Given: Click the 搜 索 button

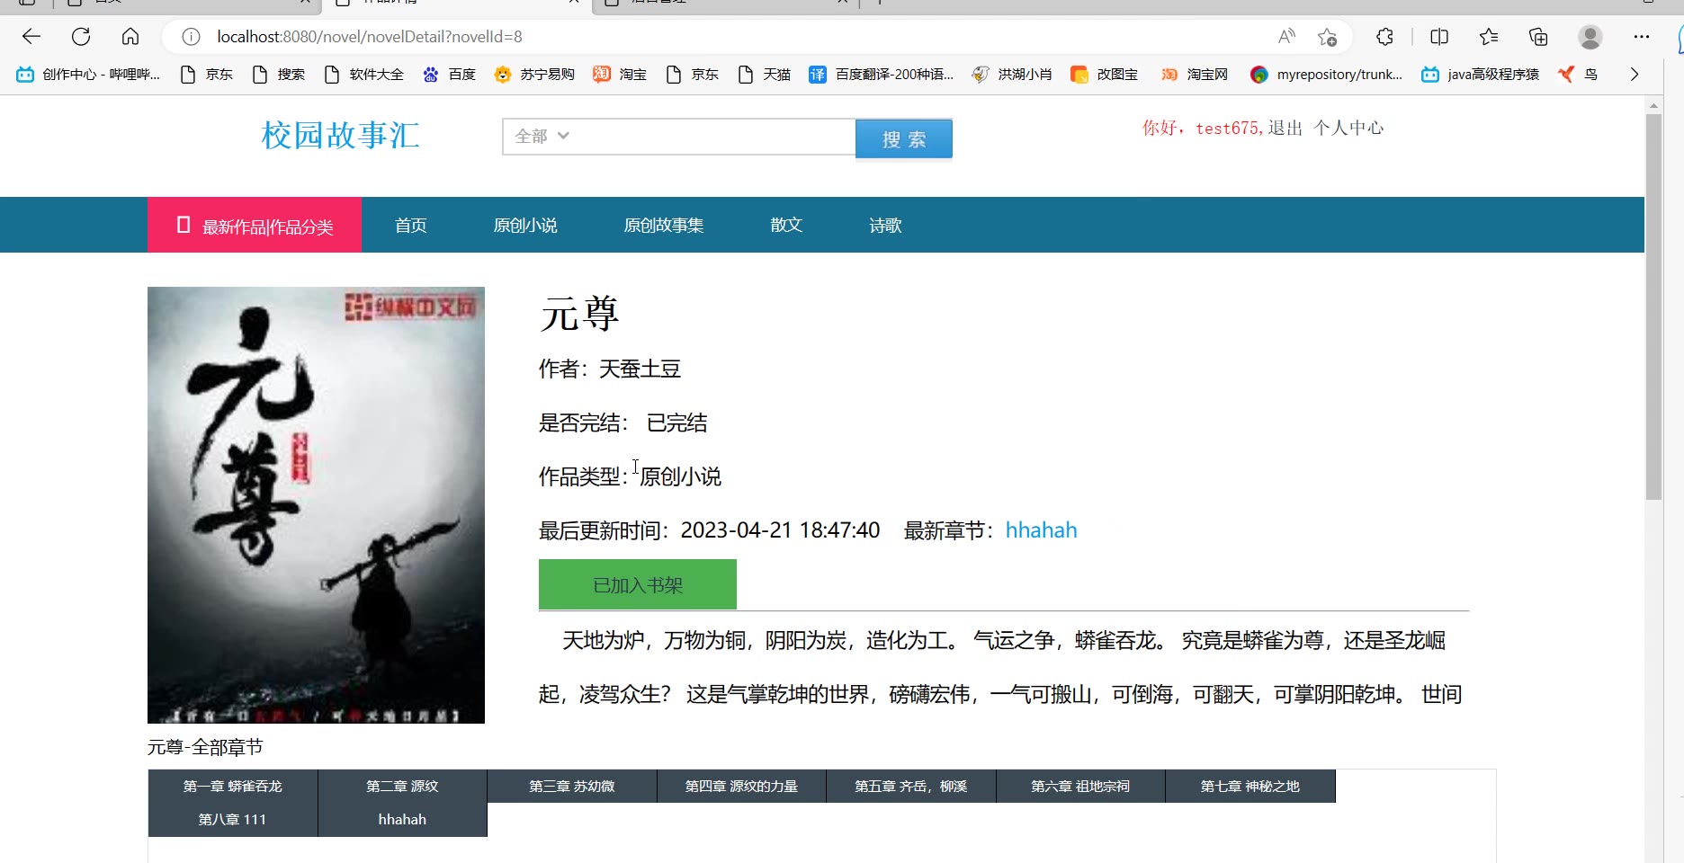Looking at the screenshot, I should click(x=903, y=138).
